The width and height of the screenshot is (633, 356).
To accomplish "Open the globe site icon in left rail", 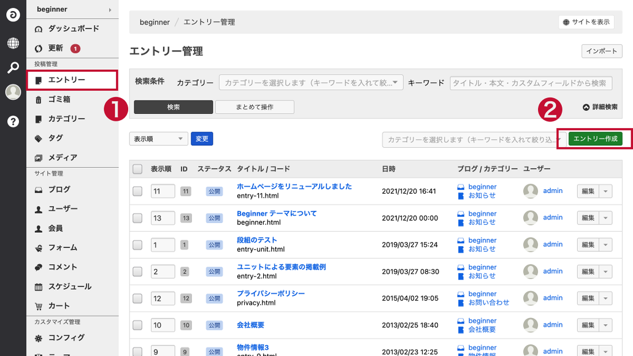I will pos(13,43).
